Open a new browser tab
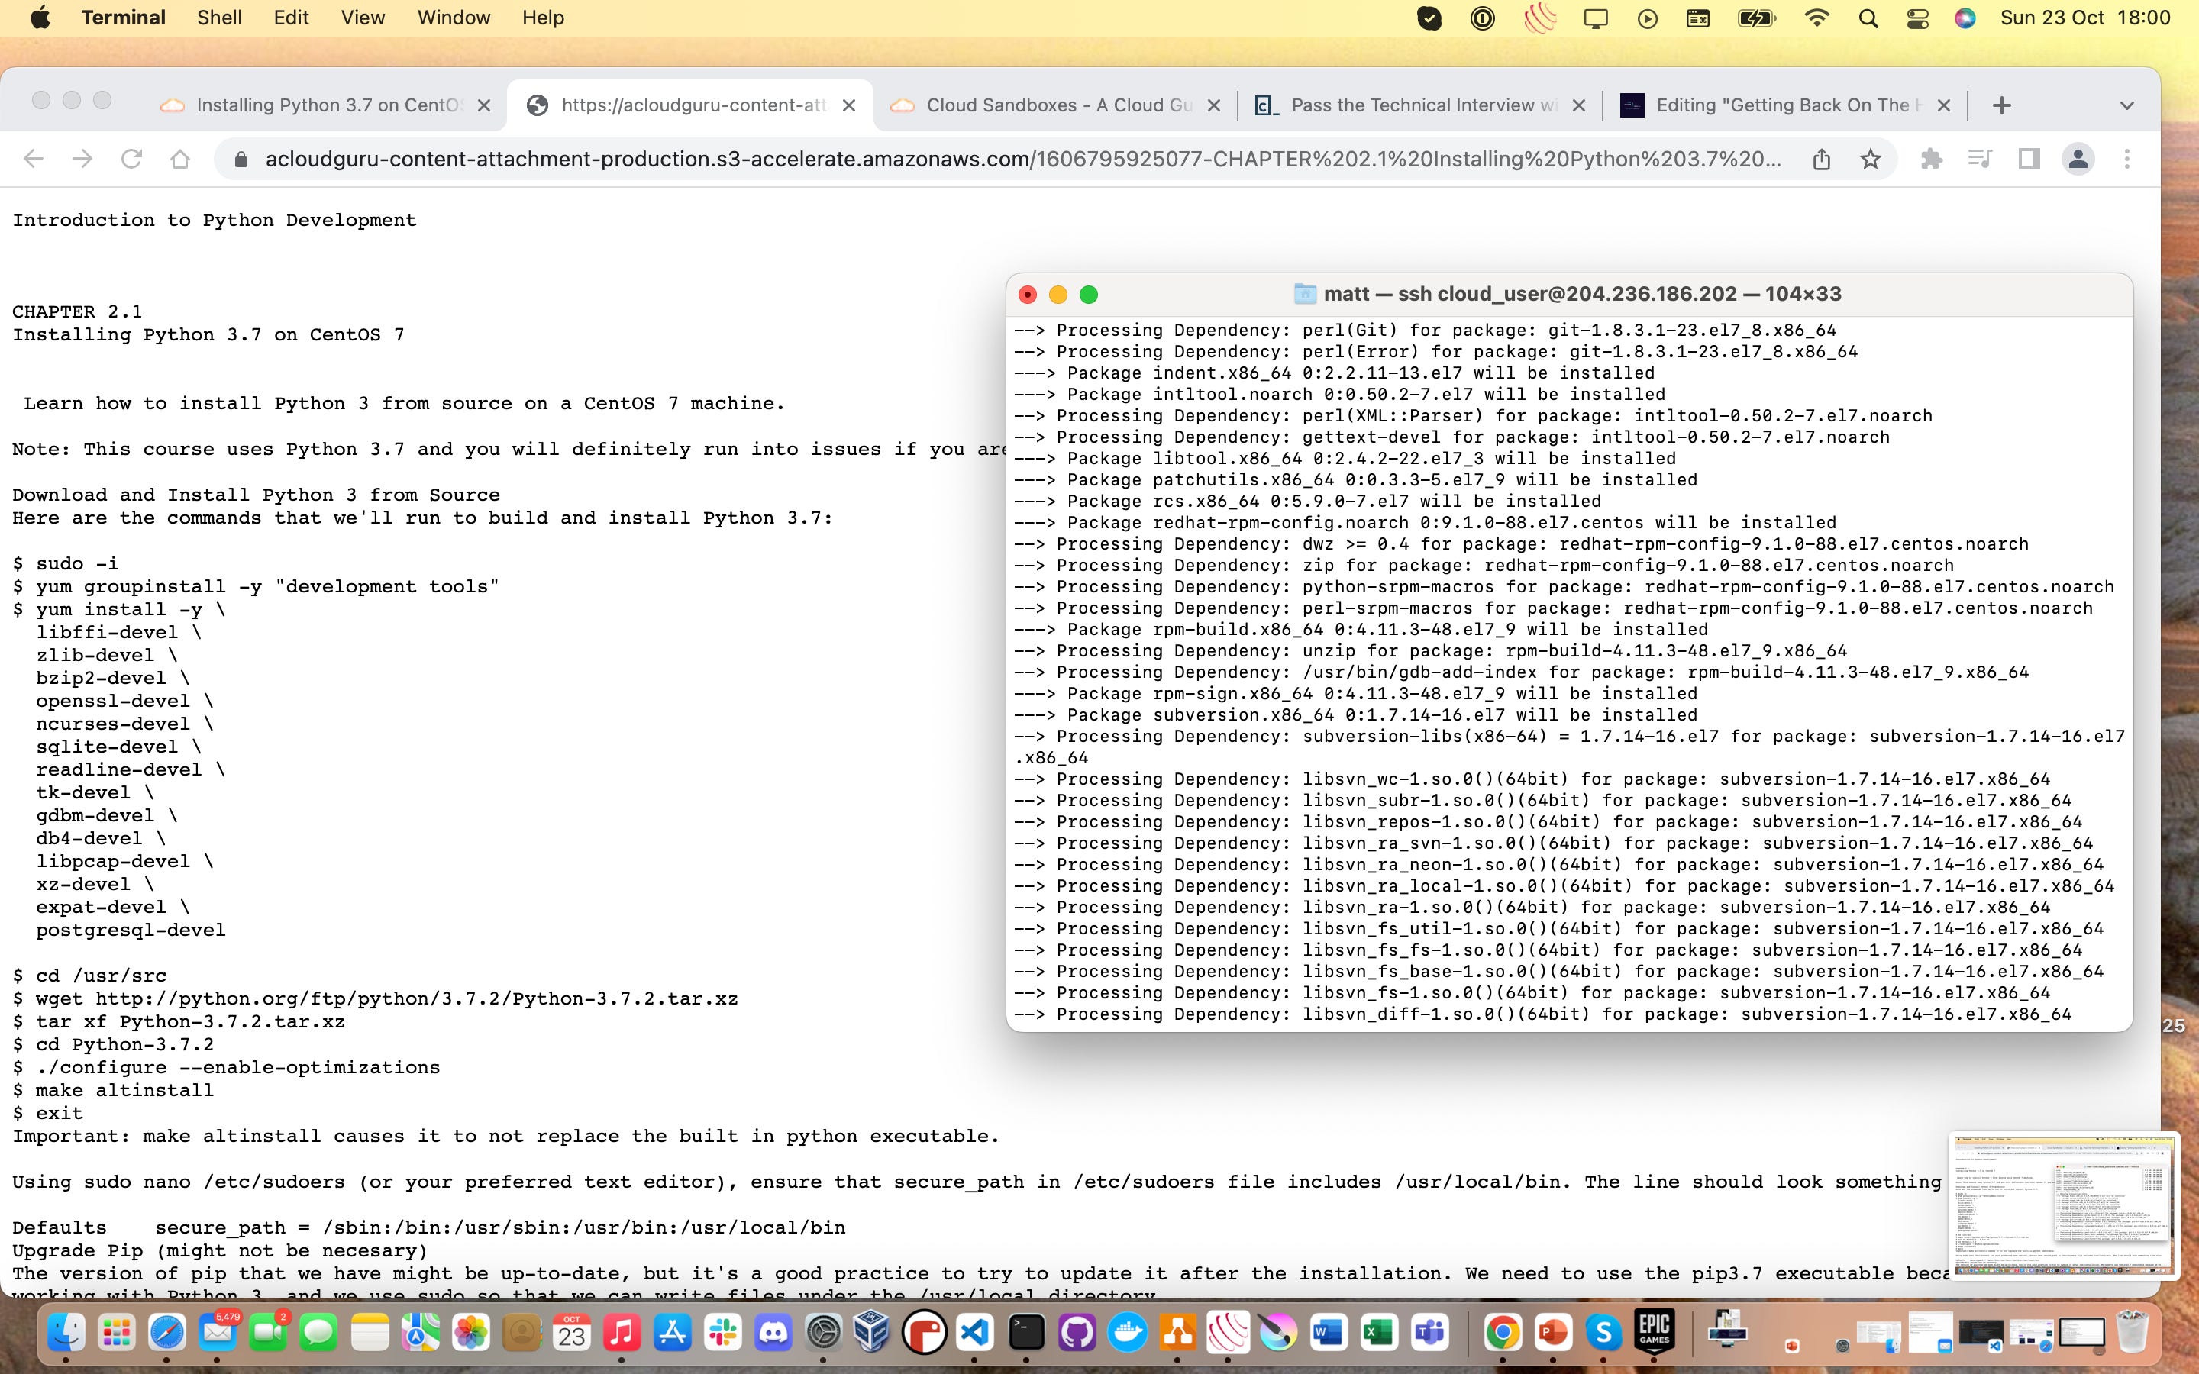Image resolution: width=2199 pixels, height=1374 pixels. point(2001,105)
